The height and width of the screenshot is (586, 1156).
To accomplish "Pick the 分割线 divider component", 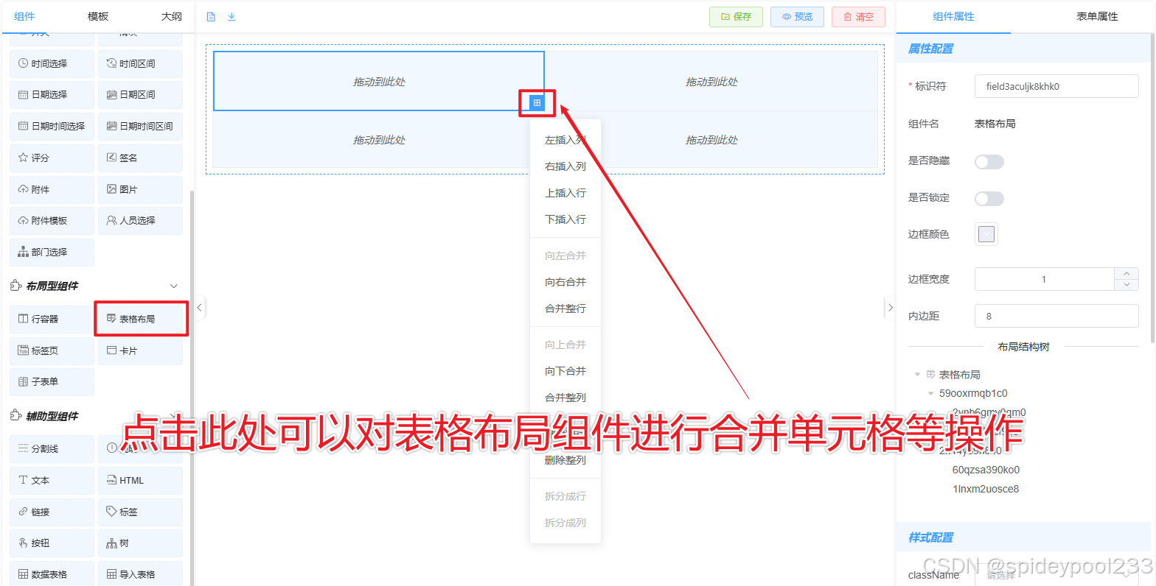I will (52, 449).
